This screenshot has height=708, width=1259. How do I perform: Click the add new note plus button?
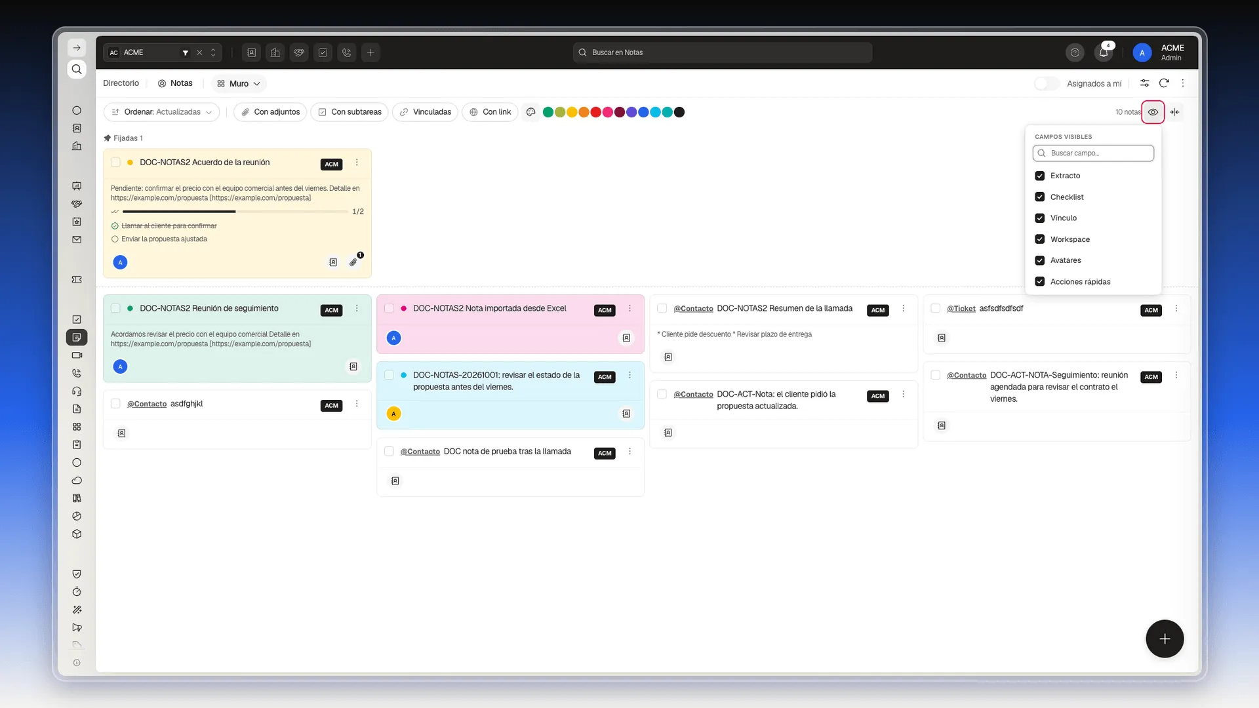[1165, 639]
